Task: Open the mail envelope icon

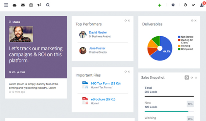Action: coord(23,5)
